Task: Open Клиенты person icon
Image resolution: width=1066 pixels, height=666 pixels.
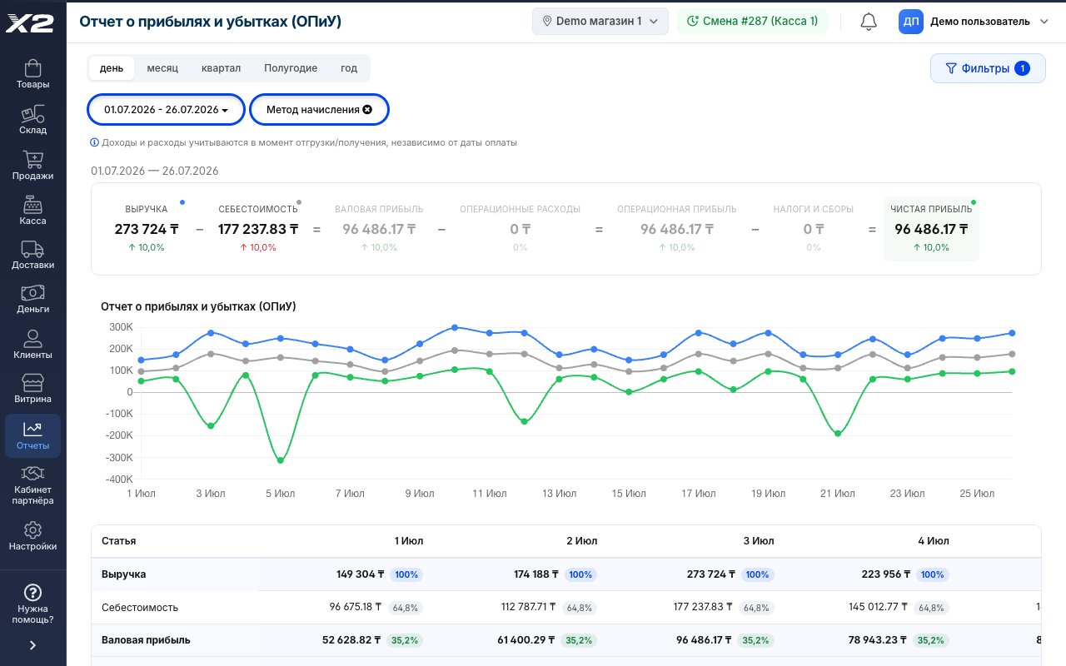Action: 32,345
